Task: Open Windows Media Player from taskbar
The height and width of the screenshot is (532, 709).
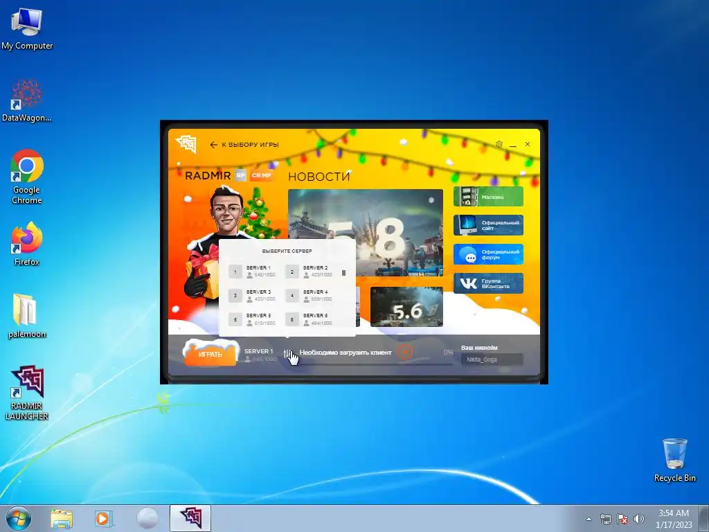Action: [104, 518]
